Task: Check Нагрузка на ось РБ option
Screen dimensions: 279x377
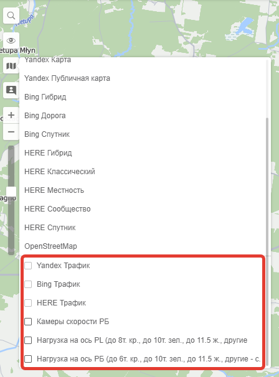Action: (28, 359)
